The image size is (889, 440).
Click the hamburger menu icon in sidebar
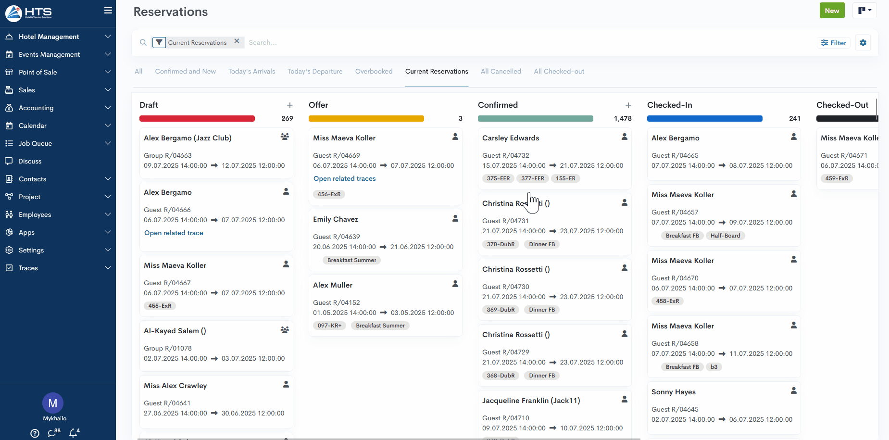(108, 10)
